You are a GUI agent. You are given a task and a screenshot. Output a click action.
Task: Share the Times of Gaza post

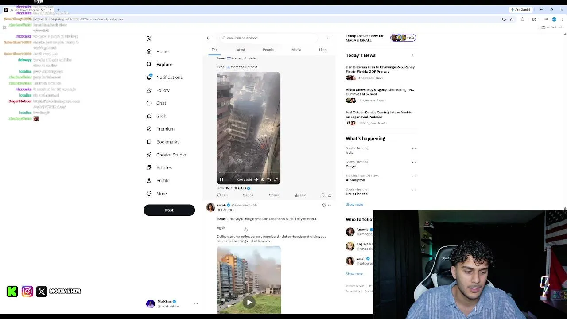pos(330,195)
